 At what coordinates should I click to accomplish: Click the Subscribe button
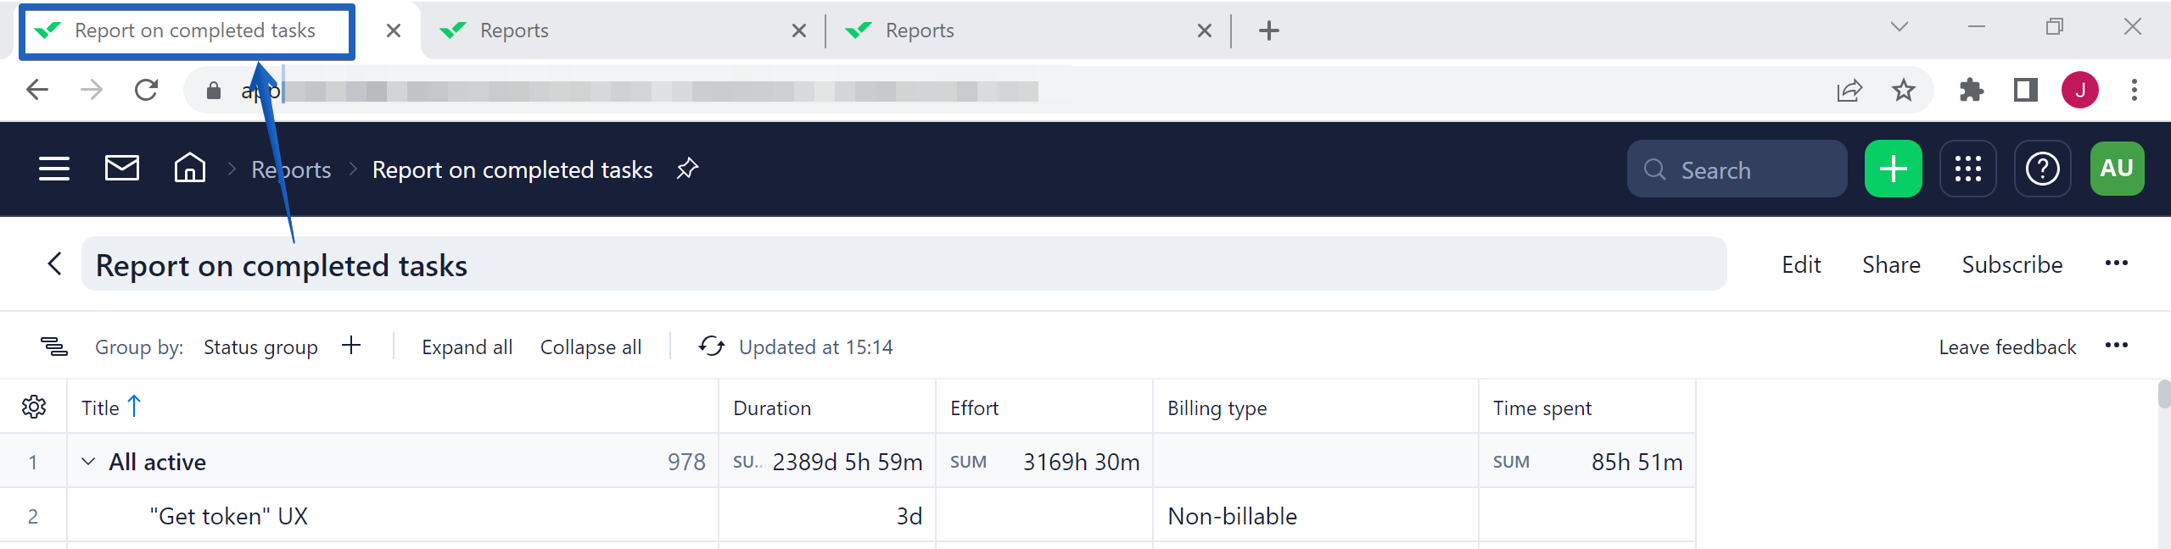2012,265
